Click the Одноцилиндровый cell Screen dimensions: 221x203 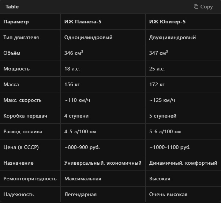pos(89,37)
